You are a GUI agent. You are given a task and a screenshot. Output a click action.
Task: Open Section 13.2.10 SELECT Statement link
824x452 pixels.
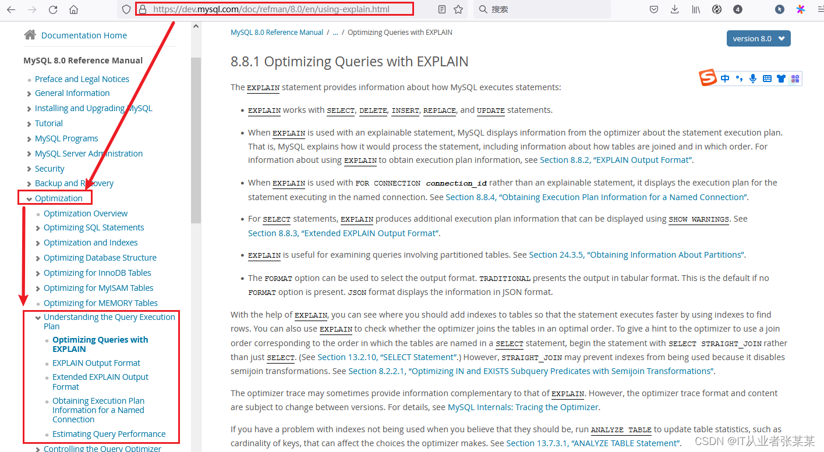coord(387,357)
